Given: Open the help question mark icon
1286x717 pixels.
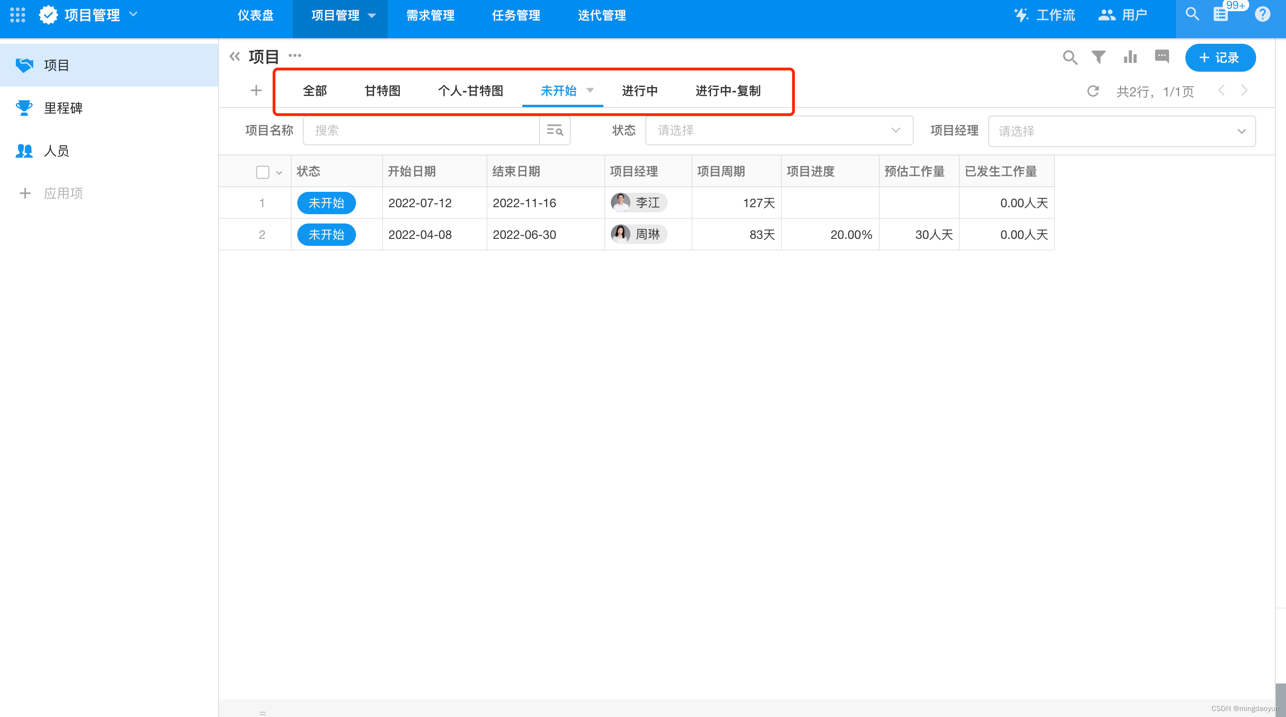Looking at the screenshot, I should 1263,14.
